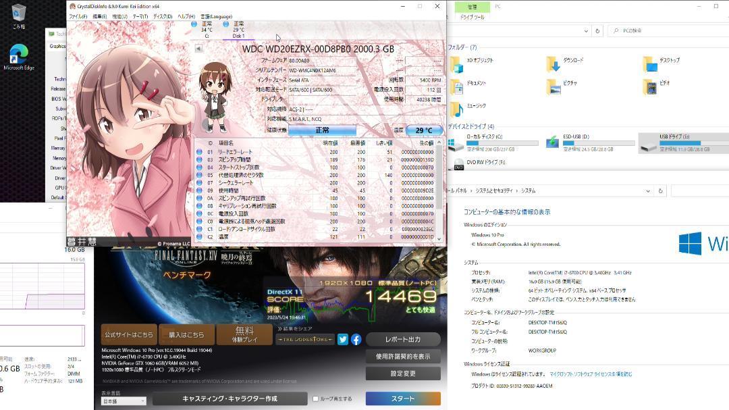The image size is (729, 410).
Task: Click The Lodestone share button
Action: pos(305,339)
